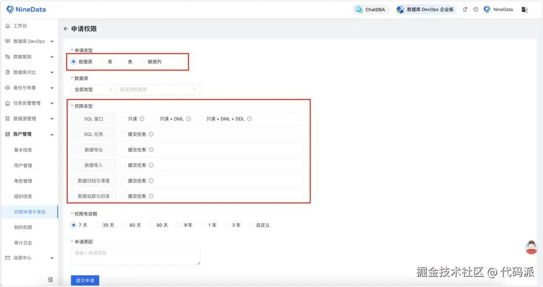The height and width of the screenshot is (287, 543).
Task: Expand 数据库对比 menu chevron
Action: pyautogui.click(x=52, y=72)
